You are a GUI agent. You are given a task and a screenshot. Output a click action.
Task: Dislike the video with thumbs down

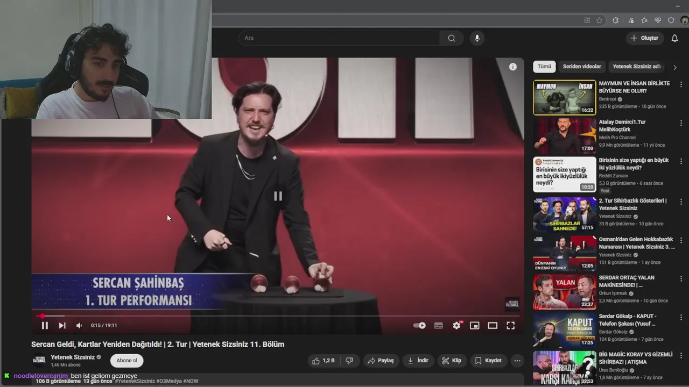tap(349, 361)
